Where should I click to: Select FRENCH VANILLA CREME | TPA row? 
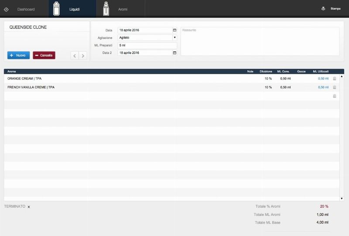pos(171,87)
